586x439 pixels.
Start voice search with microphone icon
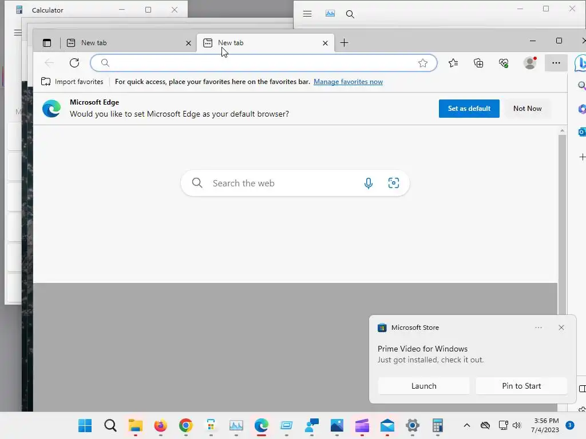click(368, 183)
